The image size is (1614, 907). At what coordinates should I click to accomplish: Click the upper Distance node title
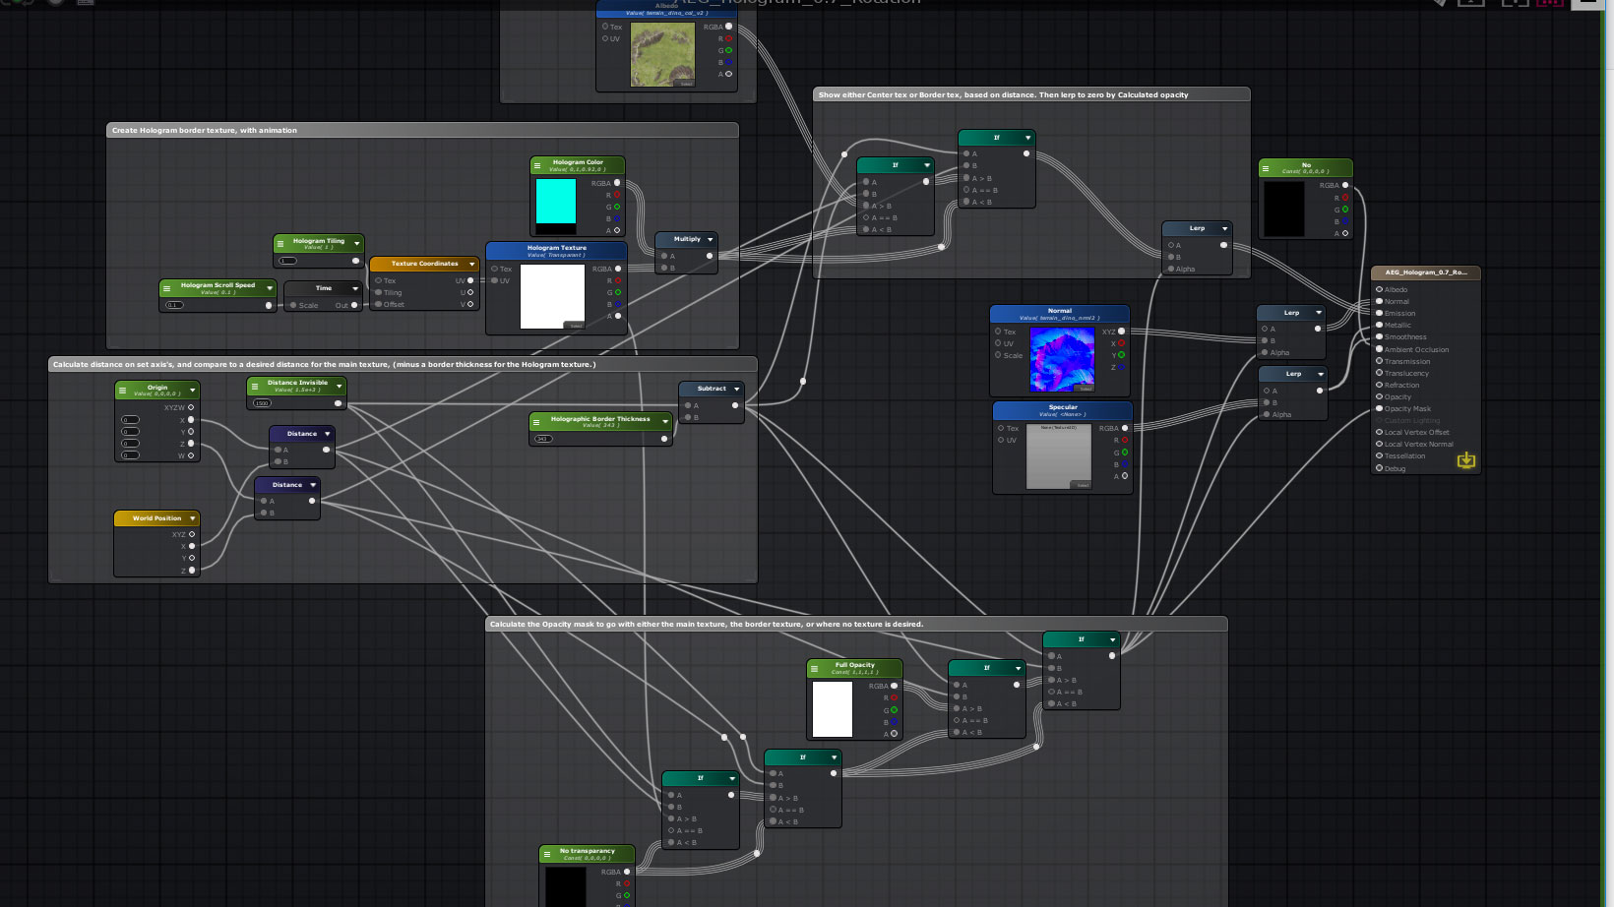click(302, 434)
